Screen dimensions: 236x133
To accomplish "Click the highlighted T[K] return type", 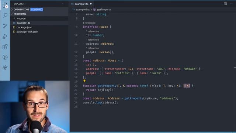I will (x=187, y=86).
